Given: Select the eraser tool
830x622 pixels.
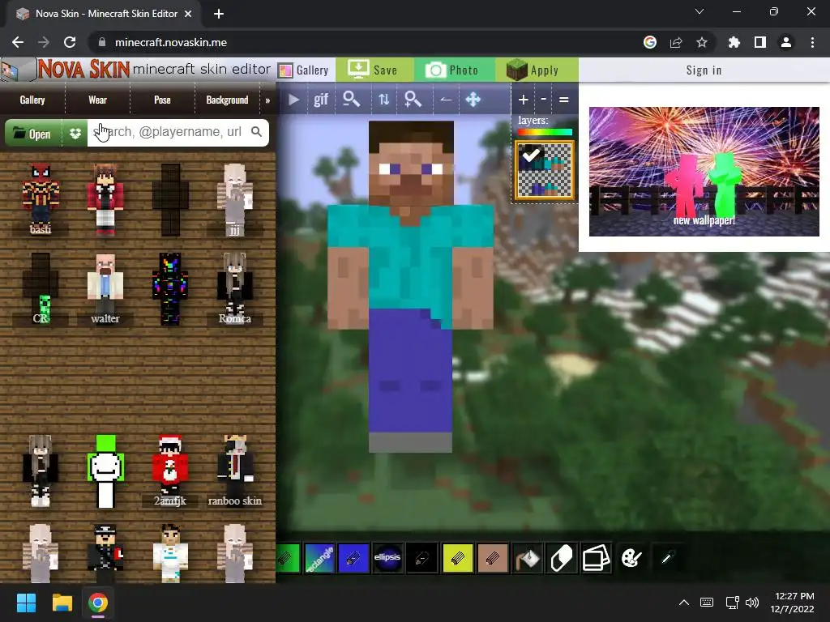Looking at the screenshot, I should 562,558.
